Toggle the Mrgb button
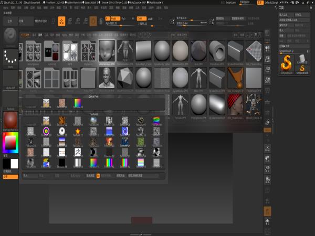The height and width of the screenshot is (236, 315). [x=115, y=18]
